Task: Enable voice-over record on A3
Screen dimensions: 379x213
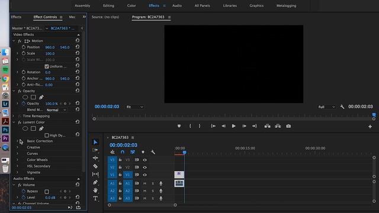Action: click(160, 198)
